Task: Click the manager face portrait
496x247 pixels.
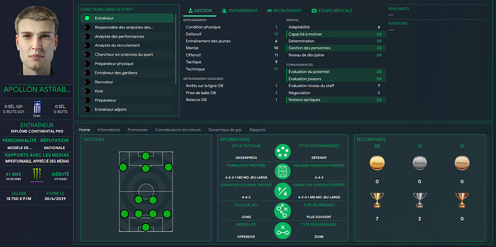Action: coord(37,40)
